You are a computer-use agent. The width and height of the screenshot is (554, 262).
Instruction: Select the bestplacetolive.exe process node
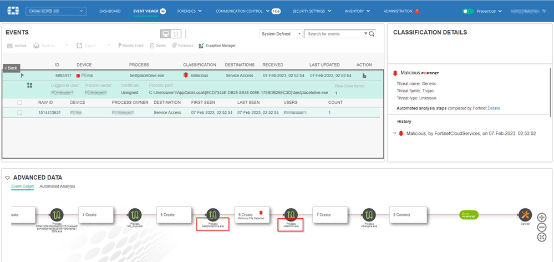pyautogui.click(x=213, y=215)
